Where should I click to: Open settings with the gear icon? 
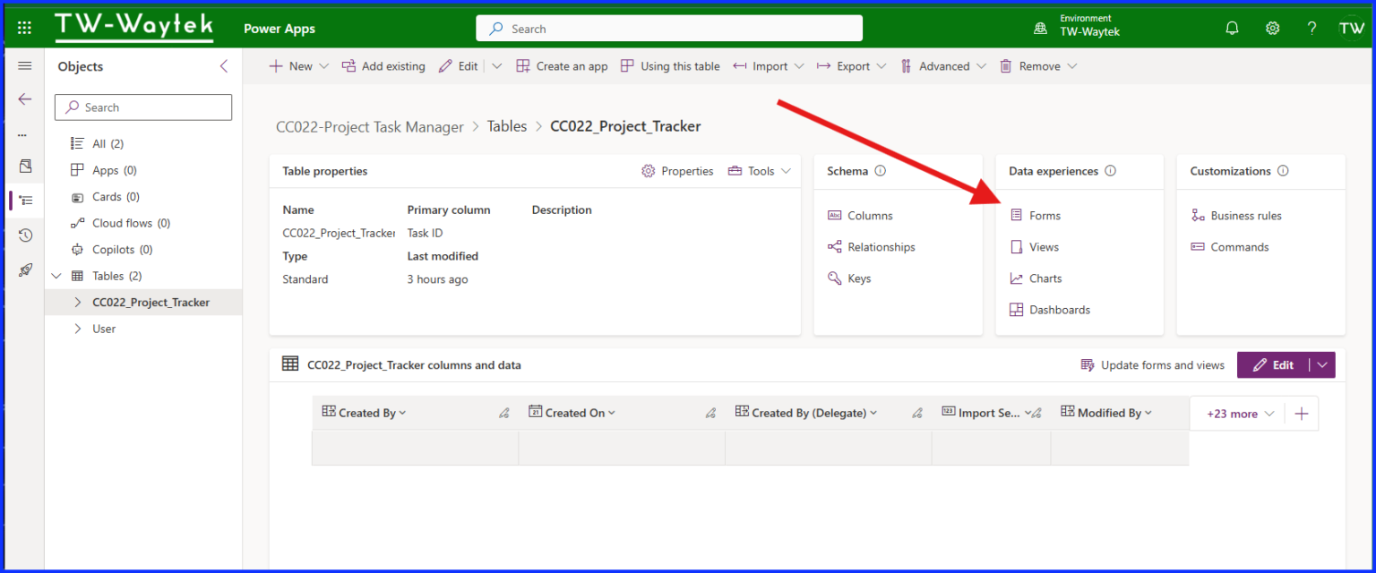click(1272, 27)
